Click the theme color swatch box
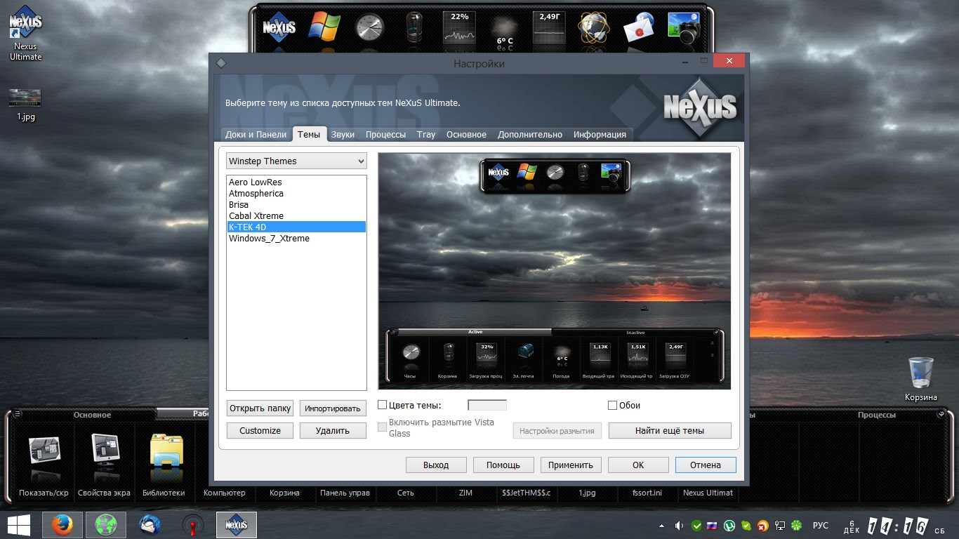The width and height of the screenshot is (959, 539). pos(487,405)
